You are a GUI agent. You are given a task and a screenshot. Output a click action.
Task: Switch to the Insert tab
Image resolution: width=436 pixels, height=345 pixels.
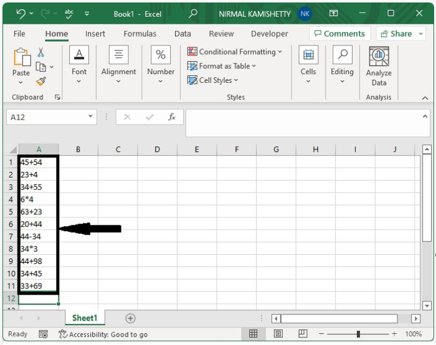[x=95, y=34]
